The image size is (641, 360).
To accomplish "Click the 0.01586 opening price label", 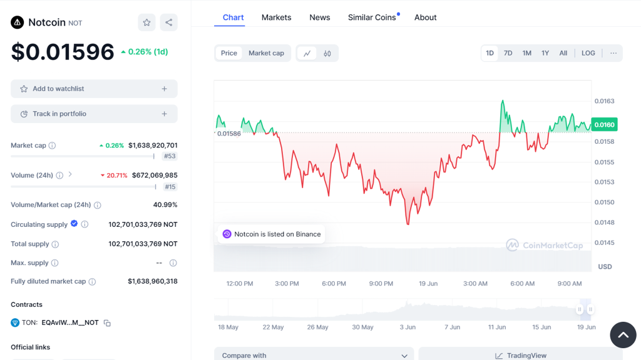I will [229, 134].
